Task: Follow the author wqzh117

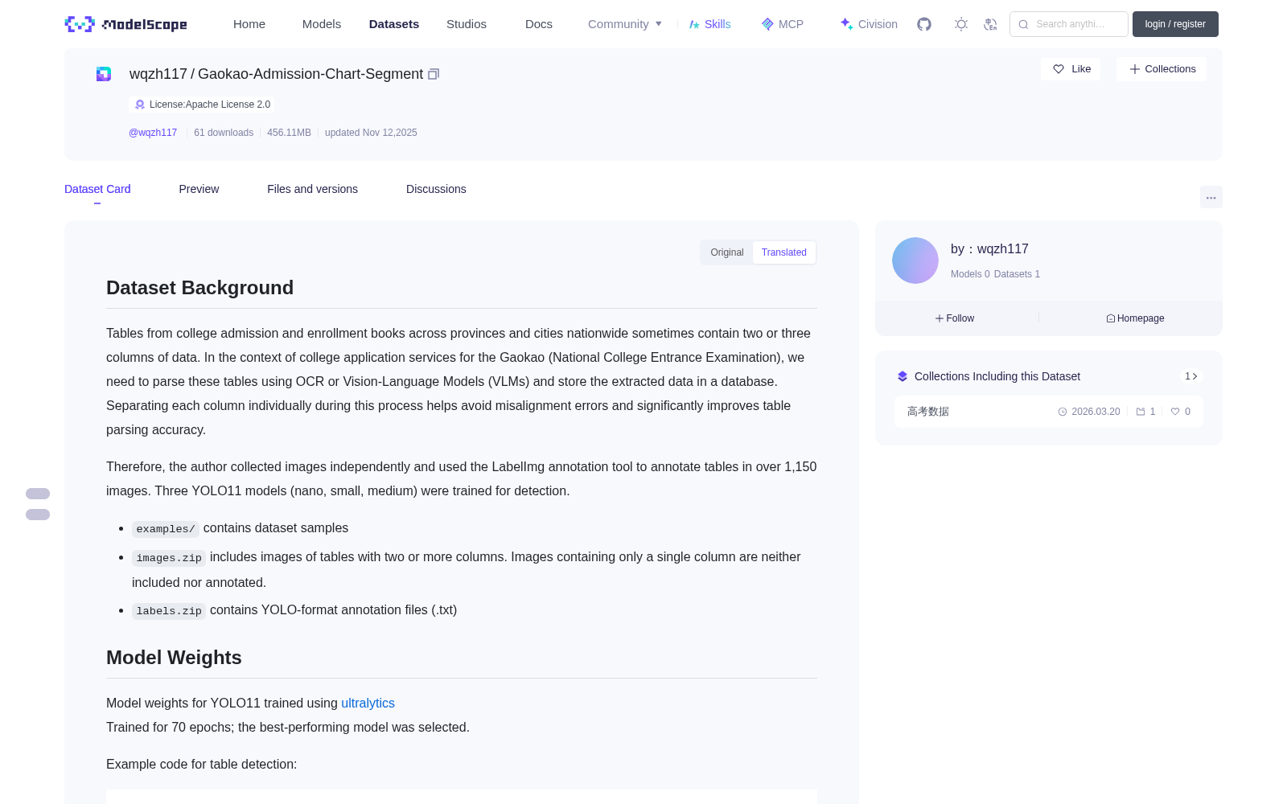Action: tap(955, 318)
